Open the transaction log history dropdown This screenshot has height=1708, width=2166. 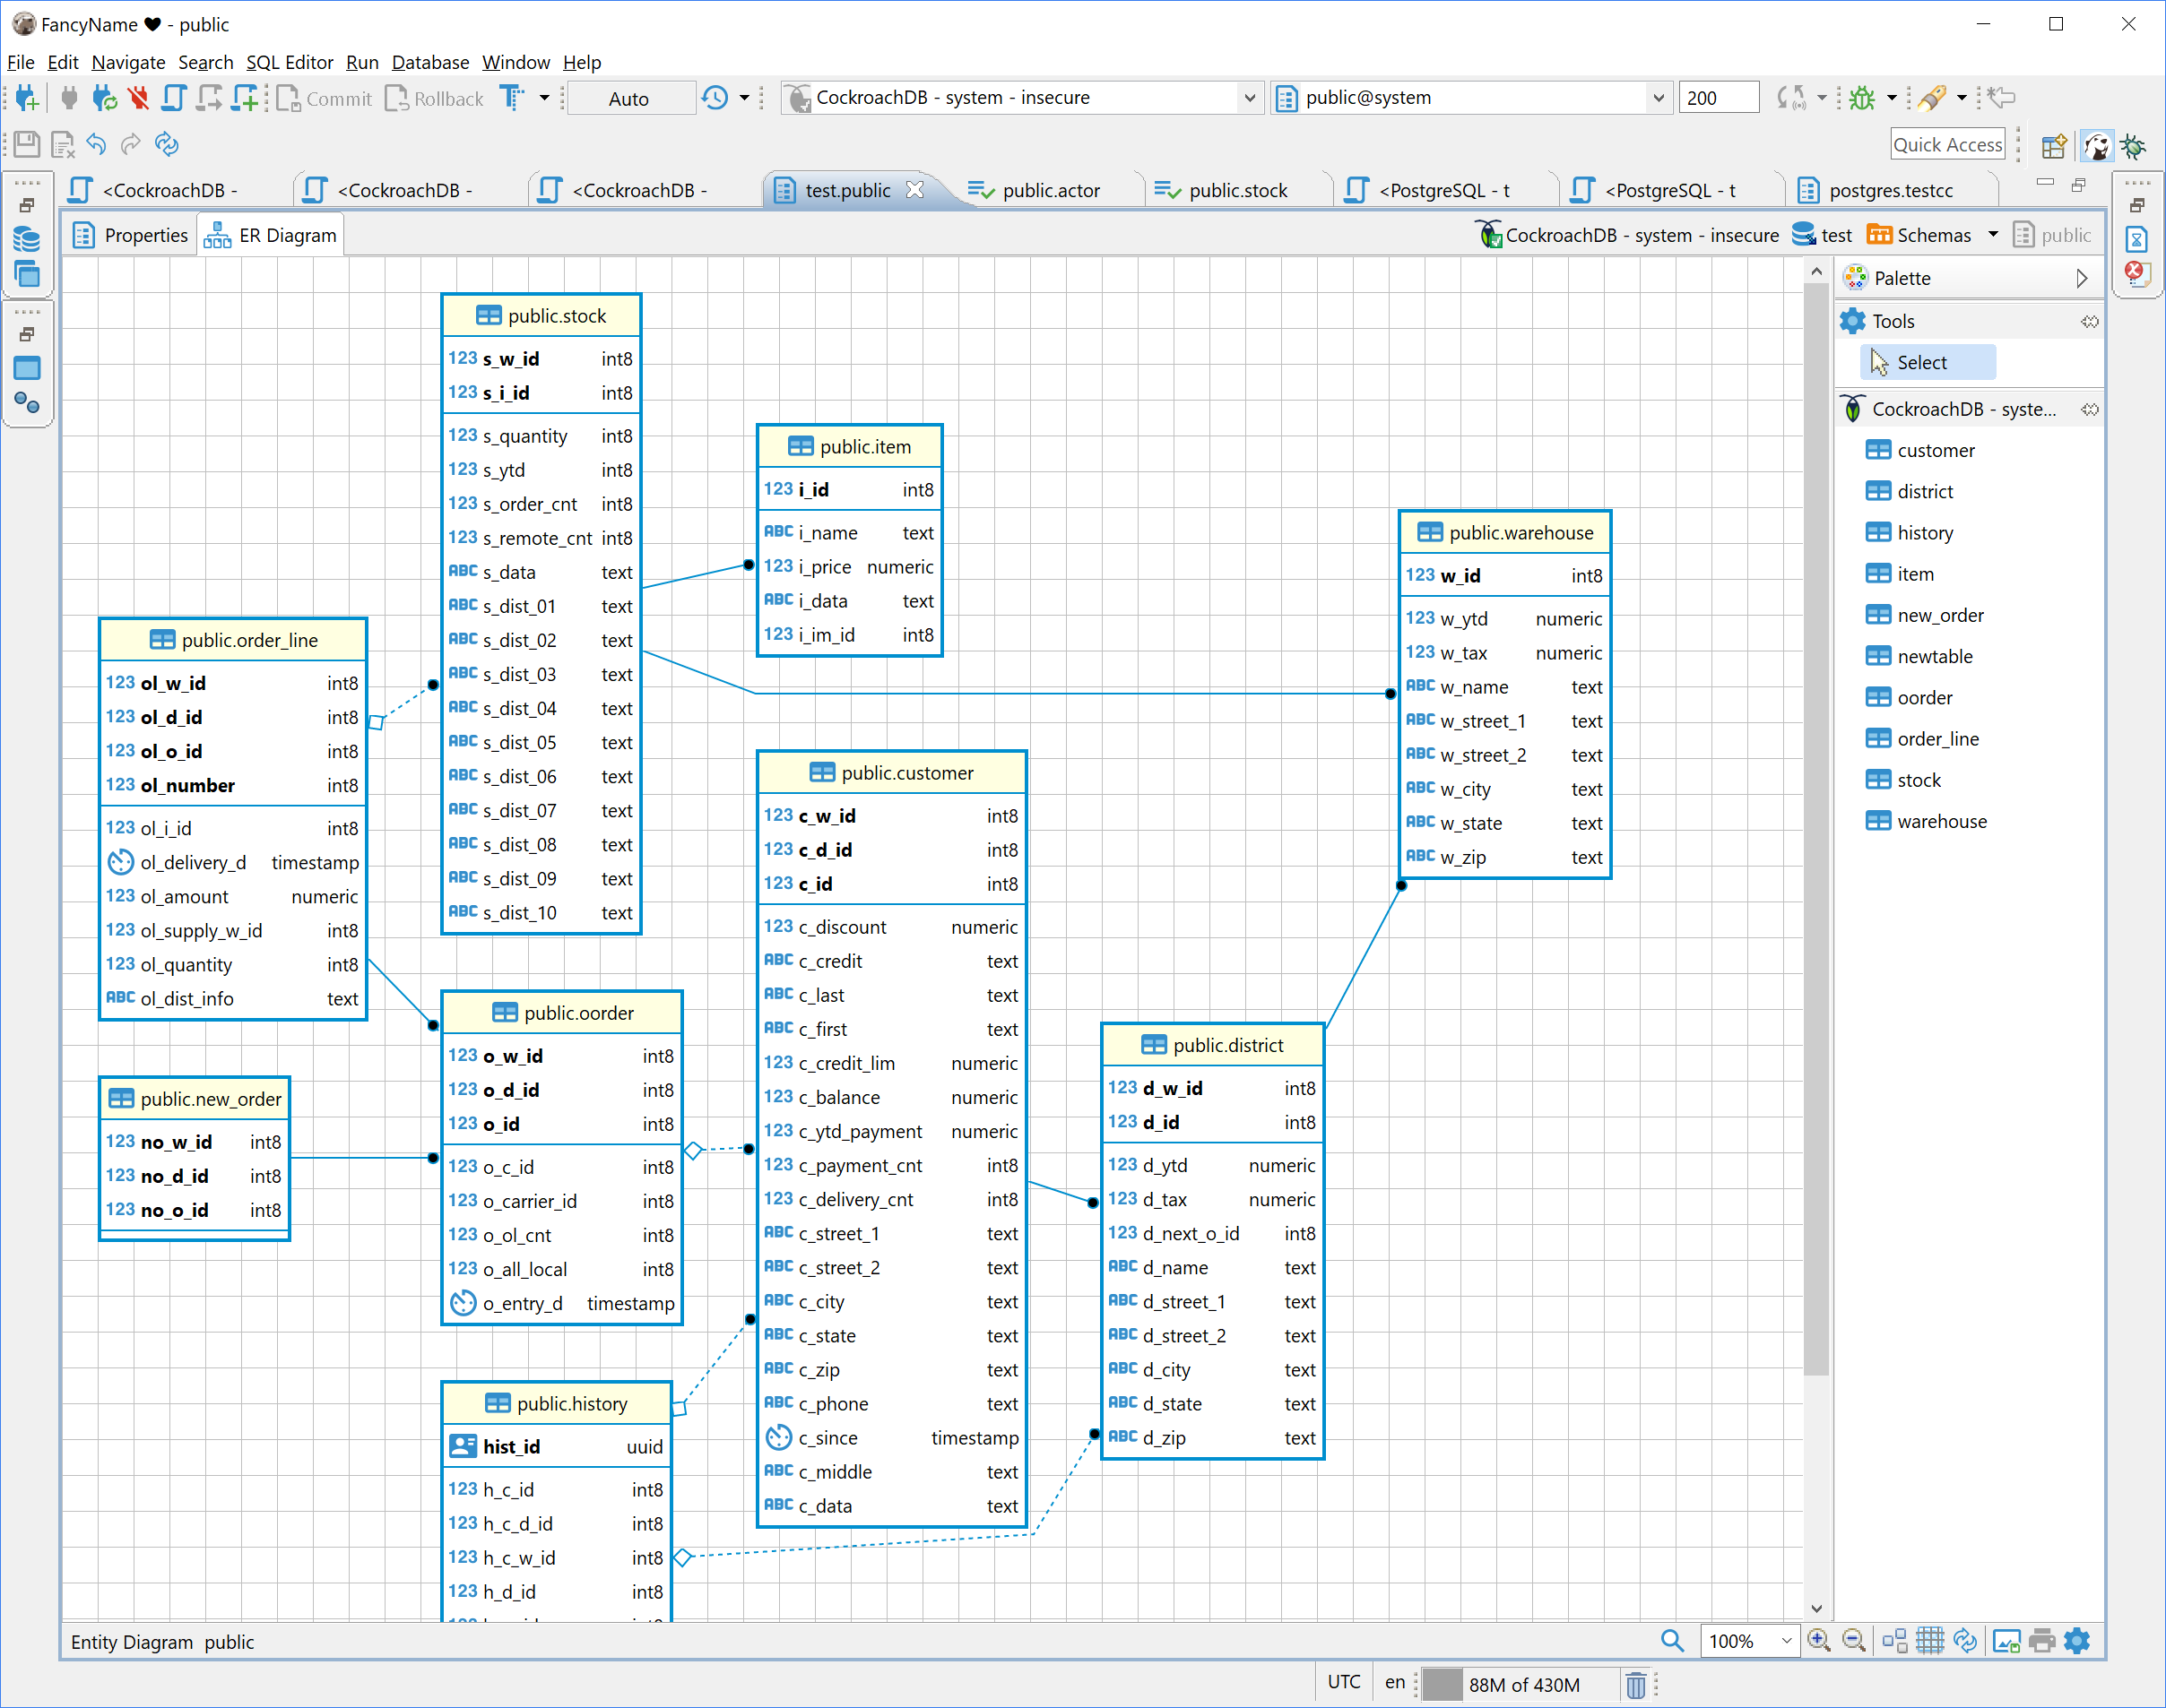[744, 97]
